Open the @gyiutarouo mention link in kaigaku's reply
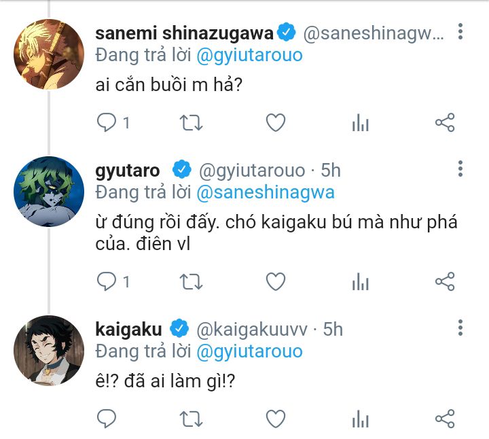The height and width of the screenshot is (439, 489). 249,352
